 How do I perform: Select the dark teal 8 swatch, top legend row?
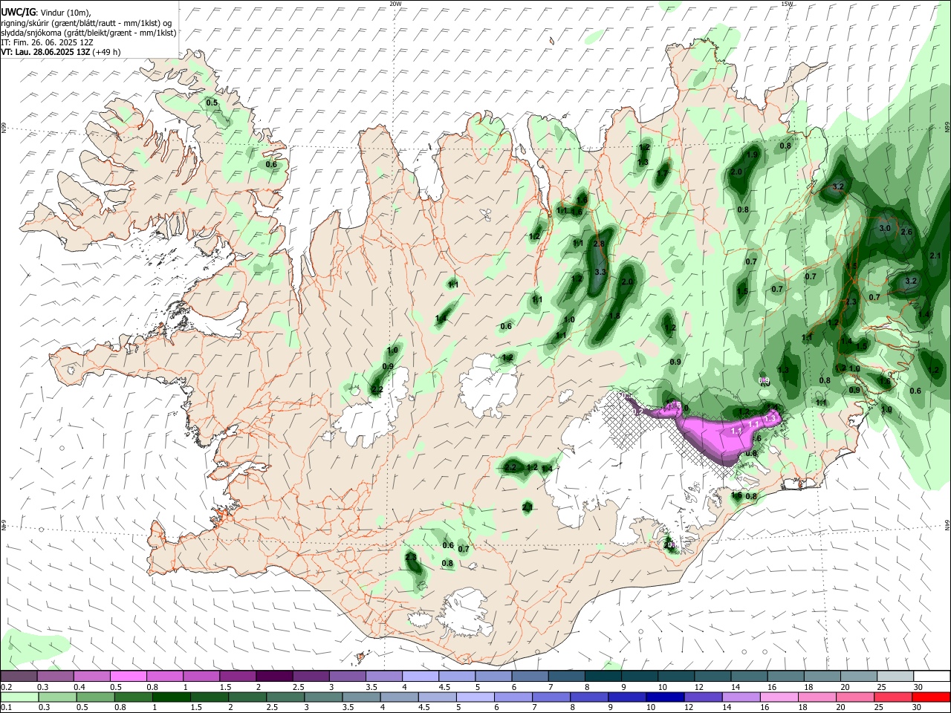603,677
